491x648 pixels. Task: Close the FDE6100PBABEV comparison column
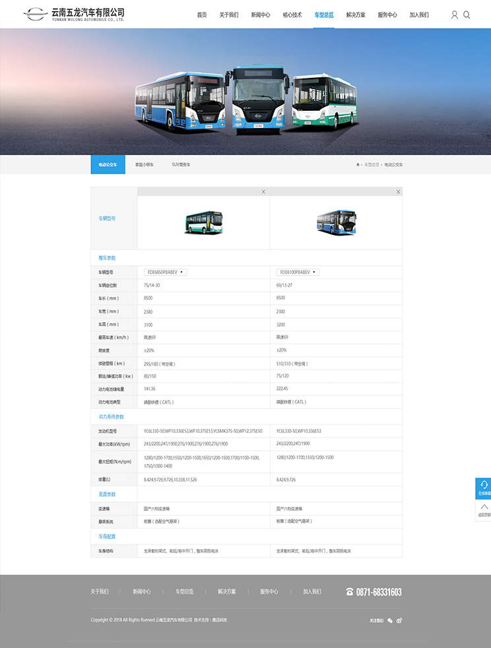click(398, 192)
